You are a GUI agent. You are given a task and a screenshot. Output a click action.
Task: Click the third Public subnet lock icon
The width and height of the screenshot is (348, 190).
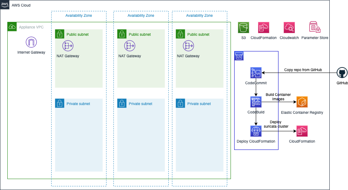point(180,34)
